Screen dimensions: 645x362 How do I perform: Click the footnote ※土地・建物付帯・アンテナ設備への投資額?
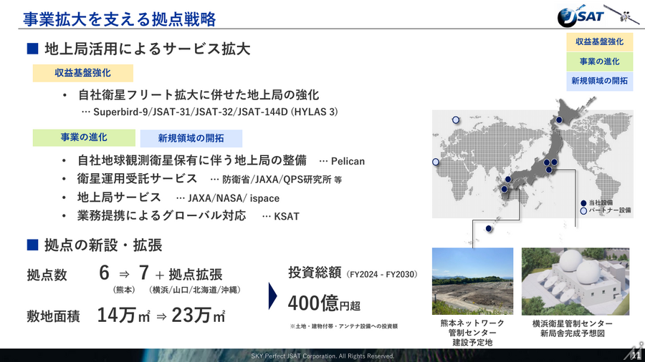(343, 326)
